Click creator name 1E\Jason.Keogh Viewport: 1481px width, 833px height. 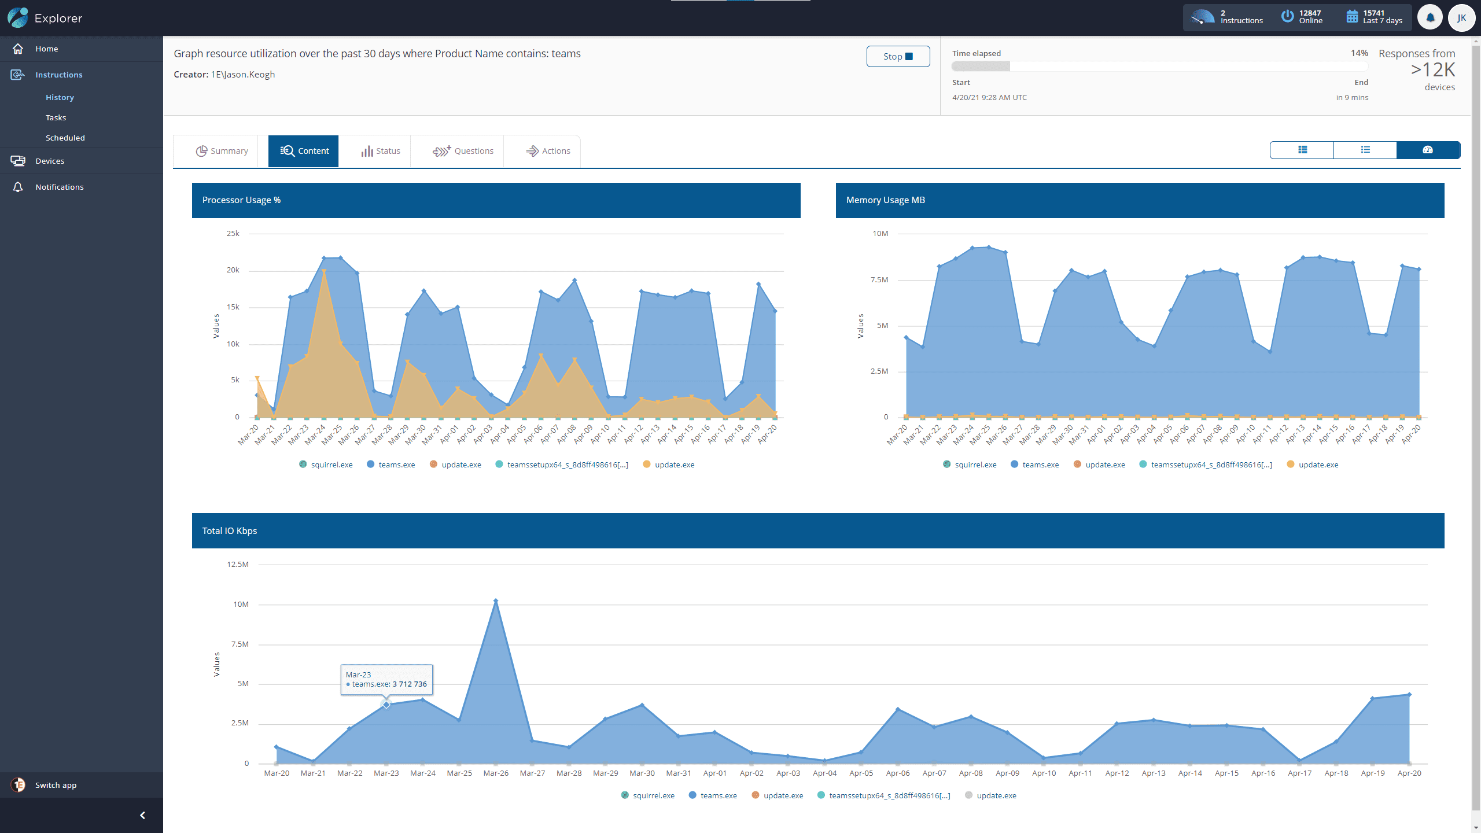coord(243,75)
